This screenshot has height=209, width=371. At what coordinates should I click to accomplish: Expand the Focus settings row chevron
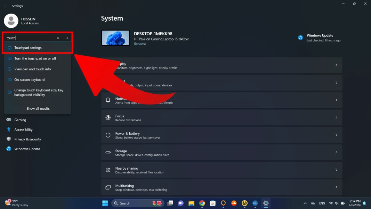[x=336, y=118]
